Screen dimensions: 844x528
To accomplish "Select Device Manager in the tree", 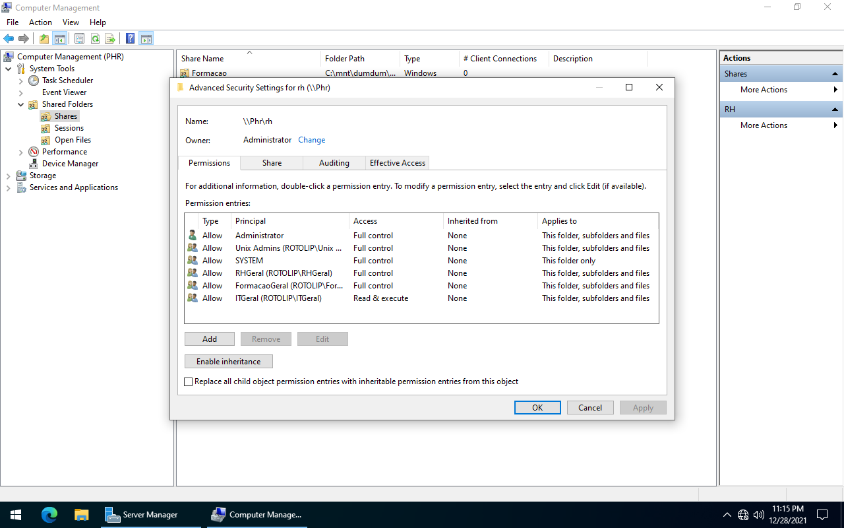I will (70, 164).
